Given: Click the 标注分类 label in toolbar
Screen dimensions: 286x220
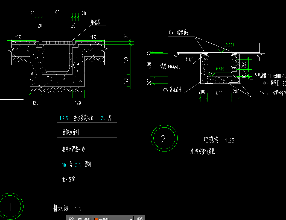Looking at the screenshot, I should tap(84, 219).
